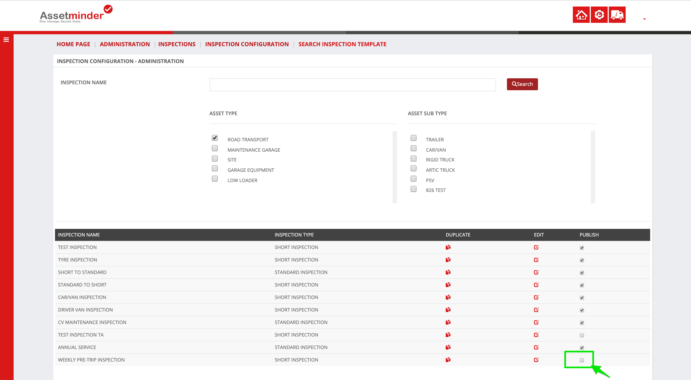This screenshot has width=691, height=380.
Task: Duplicate the DRIVER VAN INSPECTION template
Action: pos(448,310)
